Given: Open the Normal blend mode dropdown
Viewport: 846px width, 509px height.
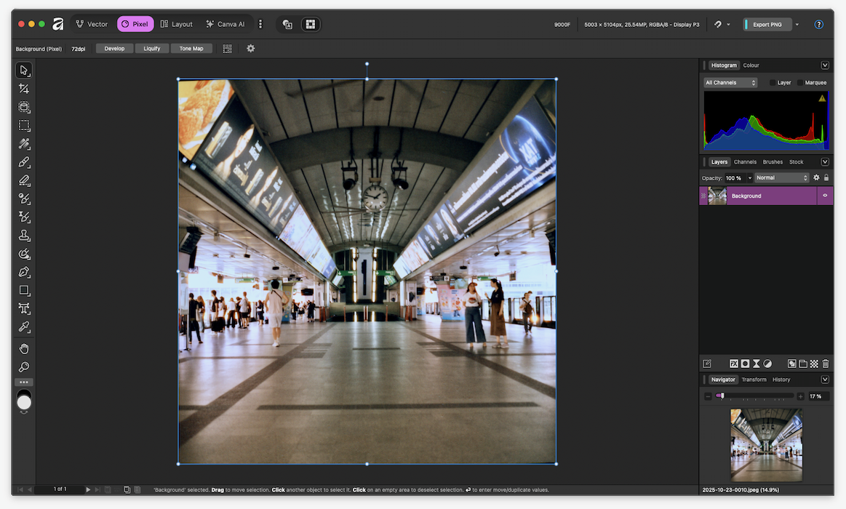Looking at the screenshot, I should [x=781, y=177].
